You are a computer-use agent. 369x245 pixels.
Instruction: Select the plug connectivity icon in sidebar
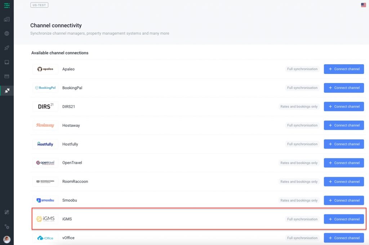tap(7, 91)
